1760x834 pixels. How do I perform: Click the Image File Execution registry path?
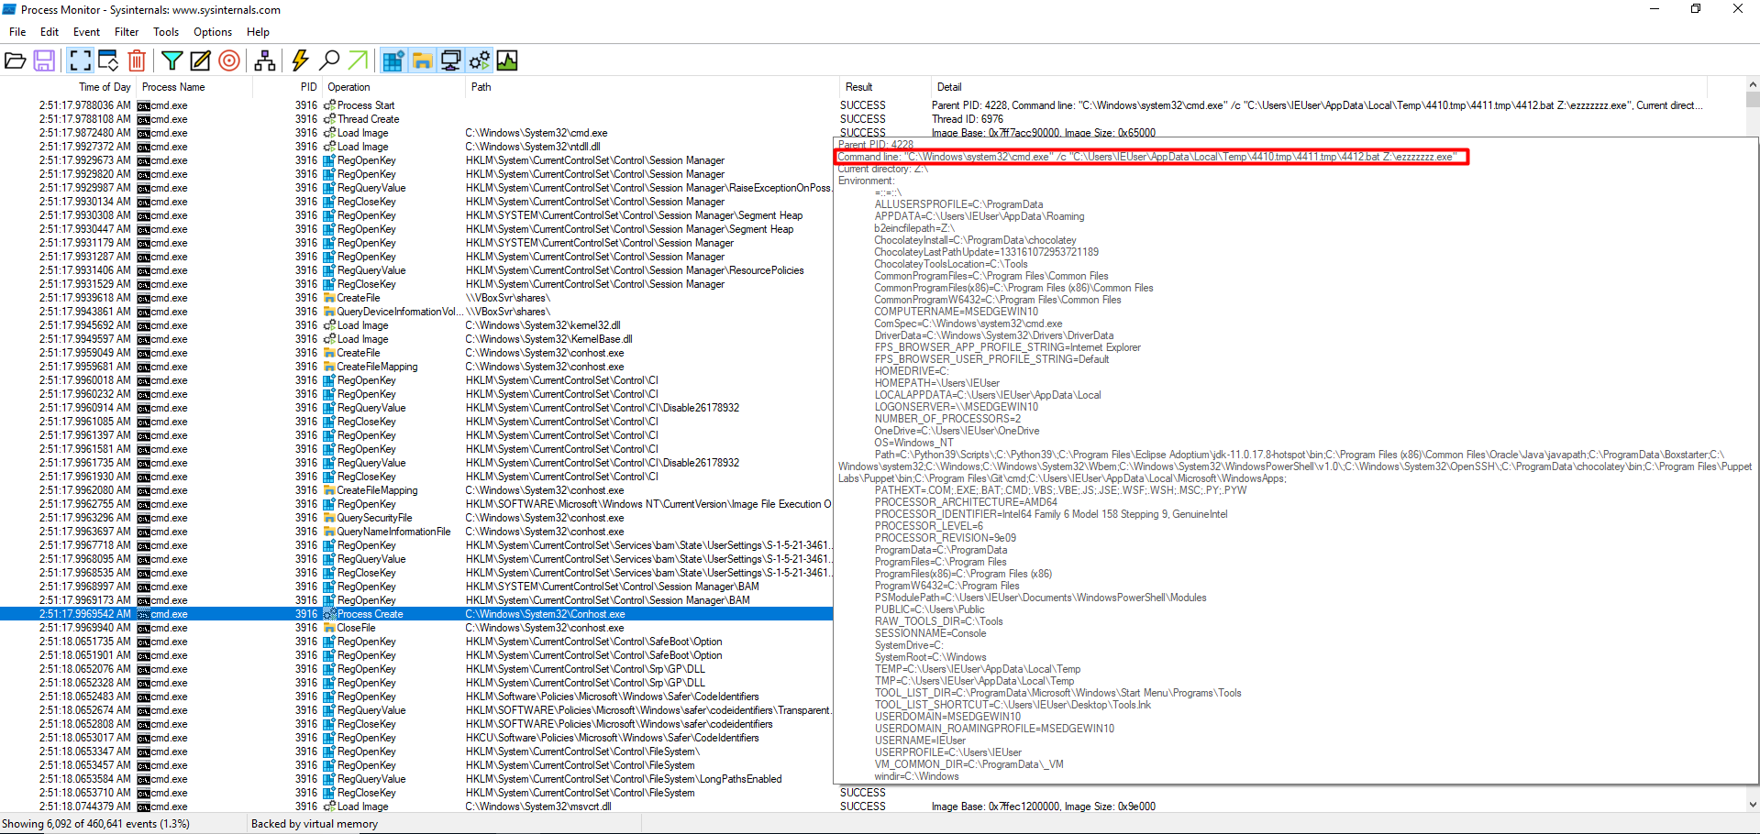[648, 504]
